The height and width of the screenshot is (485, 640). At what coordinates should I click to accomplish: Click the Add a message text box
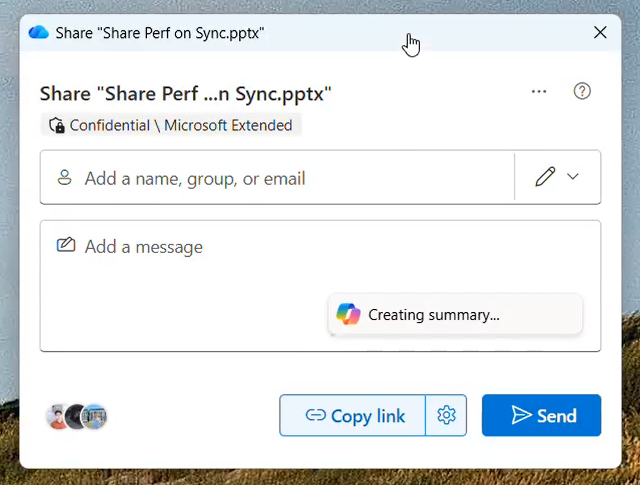point(320,286)
